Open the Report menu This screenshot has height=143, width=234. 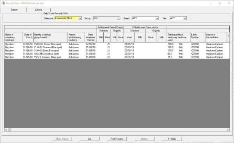pos(14,10)
